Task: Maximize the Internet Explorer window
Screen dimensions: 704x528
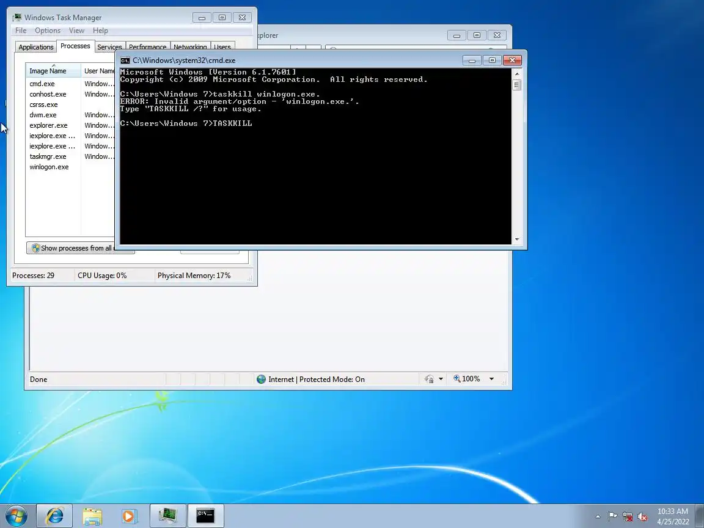Action: pos(477,35)
